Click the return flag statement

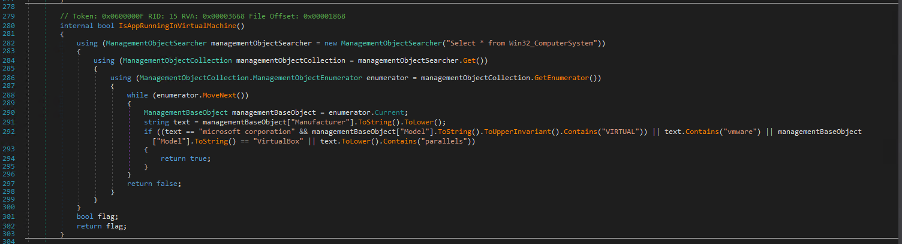coord(102,226)
